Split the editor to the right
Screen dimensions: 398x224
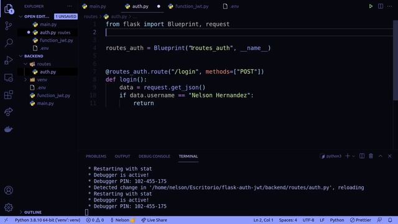[x=381, y=6]
